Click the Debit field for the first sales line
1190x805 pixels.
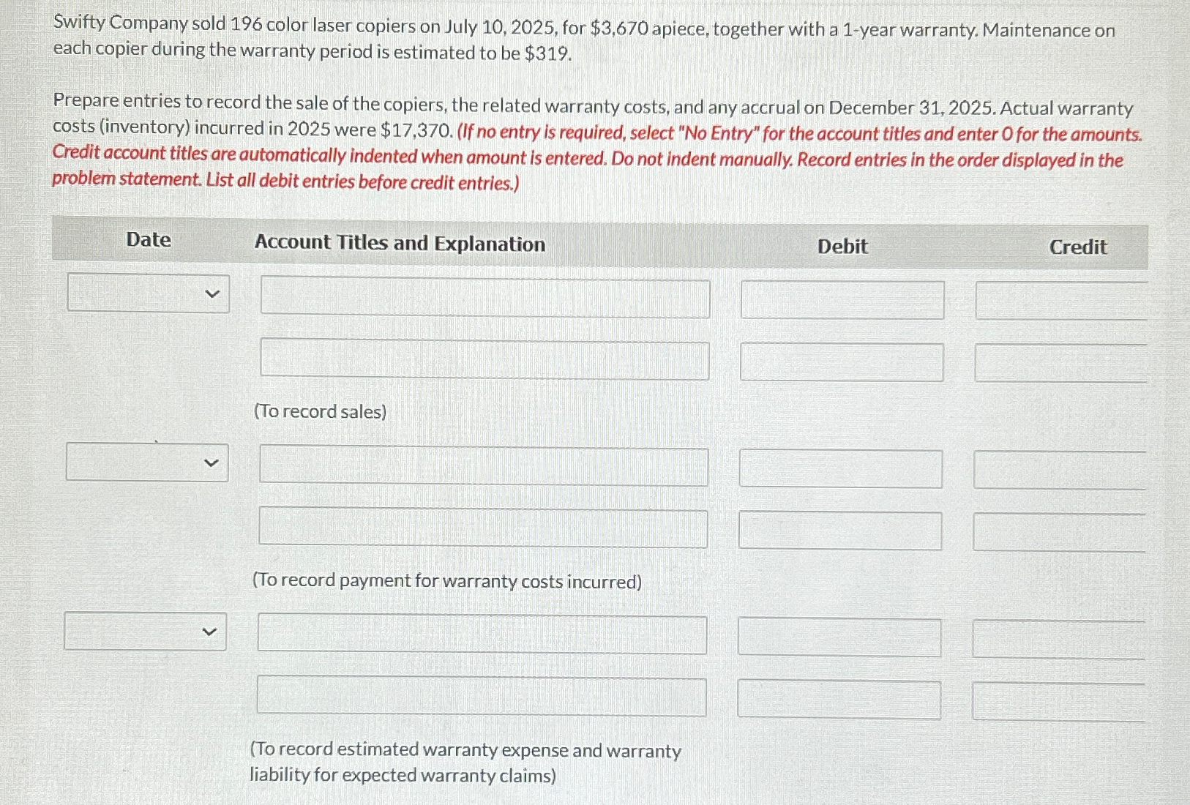pos(841,299)
